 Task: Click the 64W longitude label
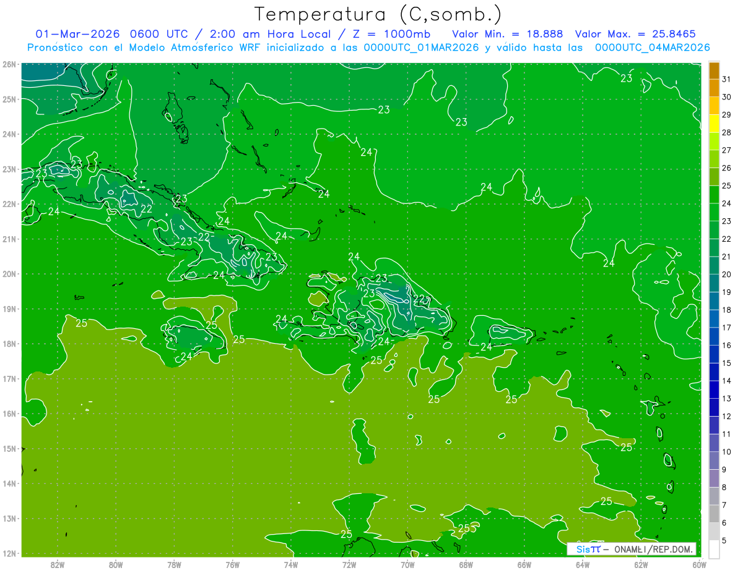(x=583, y=564)
